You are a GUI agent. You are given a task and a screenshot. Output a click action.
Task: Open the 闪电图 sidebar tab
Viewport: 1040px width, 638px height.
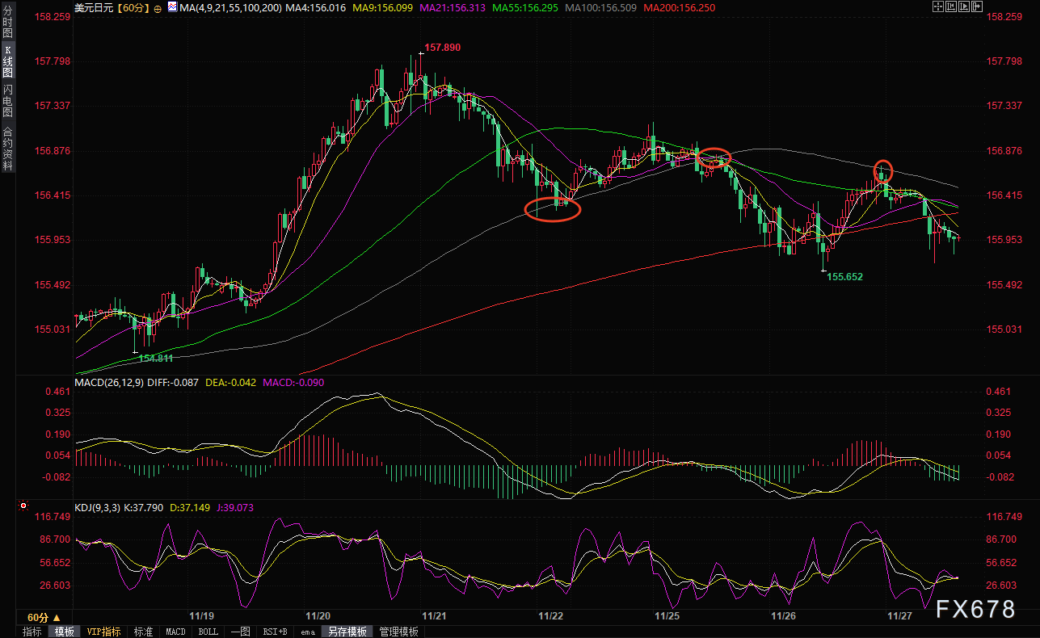point(7,100)
